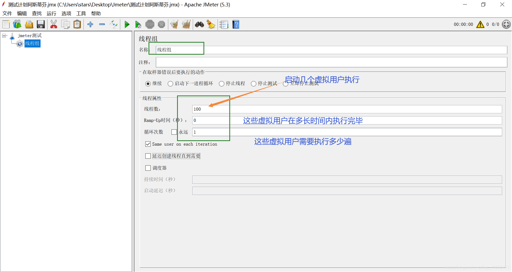Save the test plan with floppy icon
The image size is (512, 272).
tap(41, 25)
